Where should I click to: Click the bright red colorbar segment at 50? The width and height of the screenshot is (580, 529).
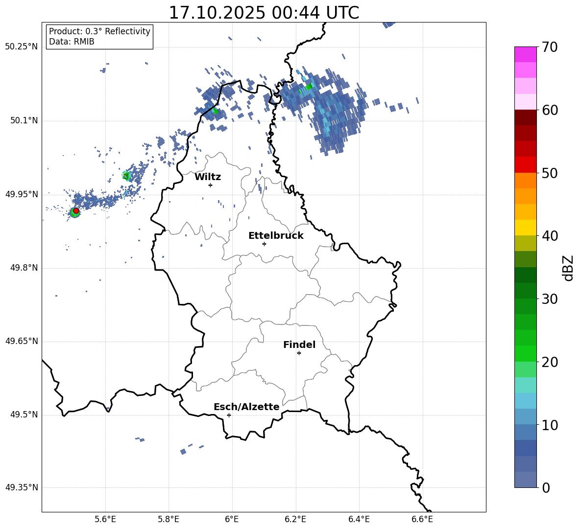(x=525, y=165)
